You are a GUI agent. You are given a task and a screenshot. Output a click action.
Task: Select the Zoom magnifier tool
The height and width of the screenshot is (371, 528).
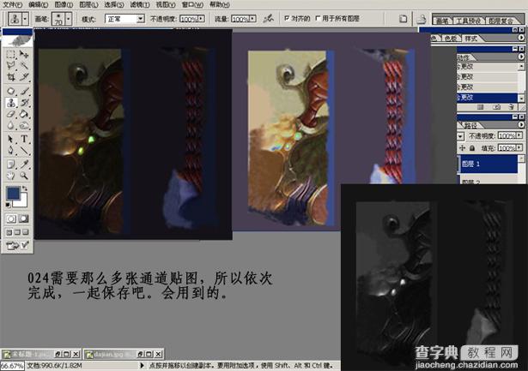pyautogui.click(x=23, y=176)
